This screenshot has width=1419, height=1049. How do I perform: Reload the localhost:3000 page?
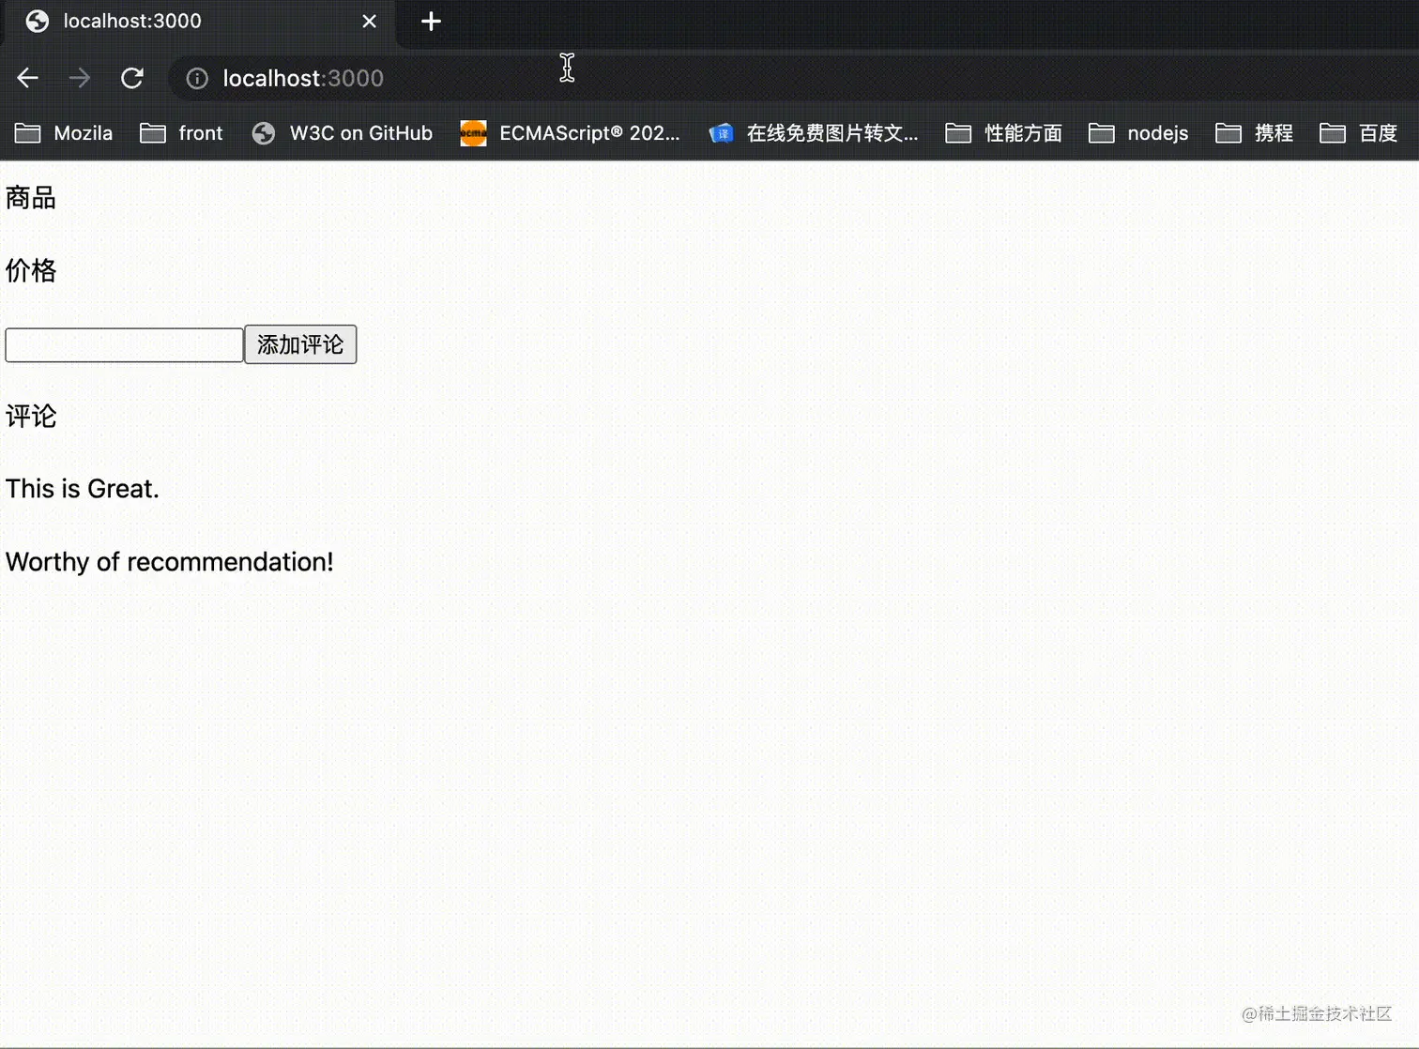tap(132, 78)
